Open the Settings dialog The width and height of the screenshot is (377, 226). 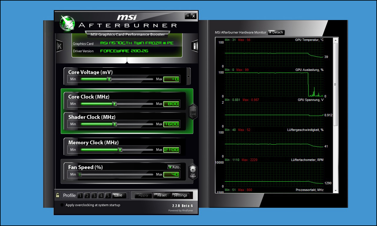(x=180, y=195)
